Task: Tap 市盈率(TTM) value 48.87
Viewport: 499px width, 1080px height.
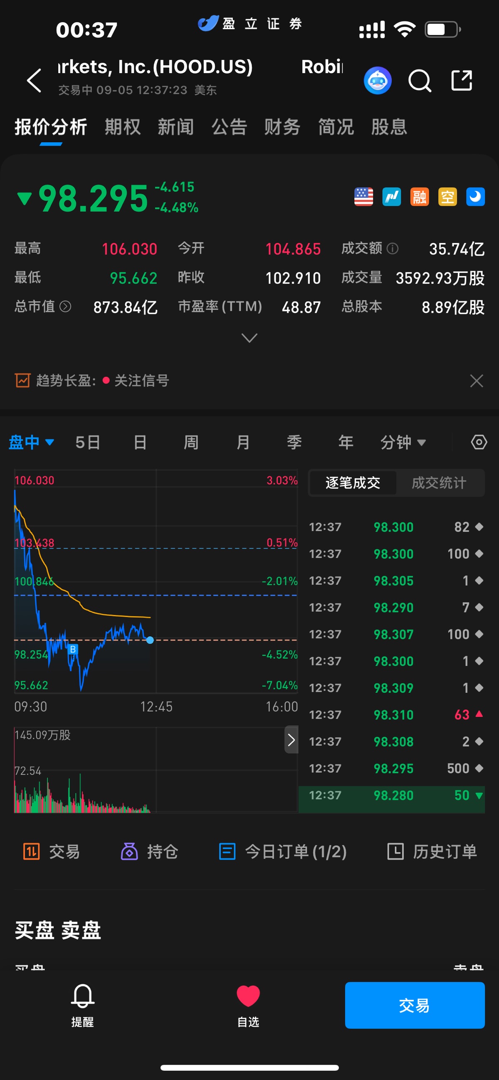Action: click(x=301, y=307)
